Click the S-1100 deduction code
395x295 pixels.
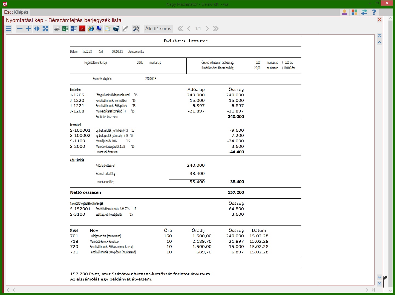(77, 141)
